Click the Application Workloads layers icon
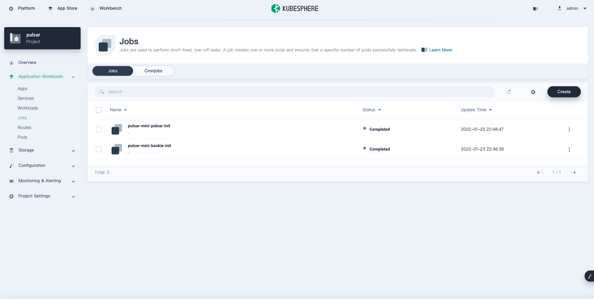Image resolution: width=594 pixels, height=299 pixels. [x=11, y=77]
